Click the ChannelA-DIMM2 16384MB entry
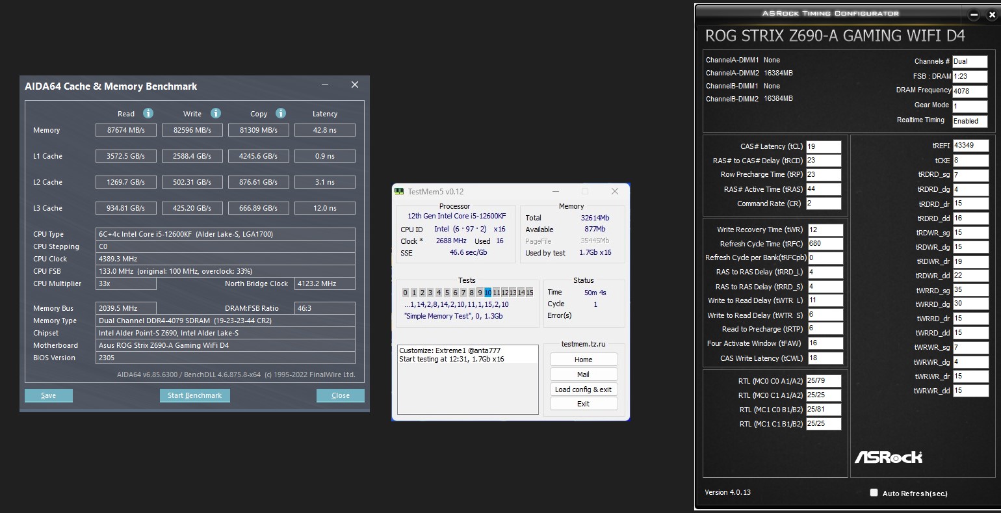1001x513 pixels. [x=749, y=73]
